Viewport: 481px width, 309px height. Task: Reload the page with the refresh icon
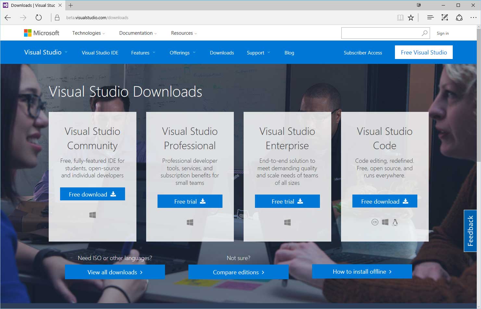[x=39, y=18]
